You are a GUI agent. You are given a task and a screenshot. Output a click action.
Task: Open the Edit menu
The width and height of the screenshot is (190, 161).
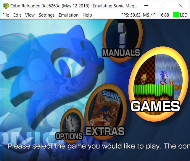pyautogui.click(x=17, y=15)
